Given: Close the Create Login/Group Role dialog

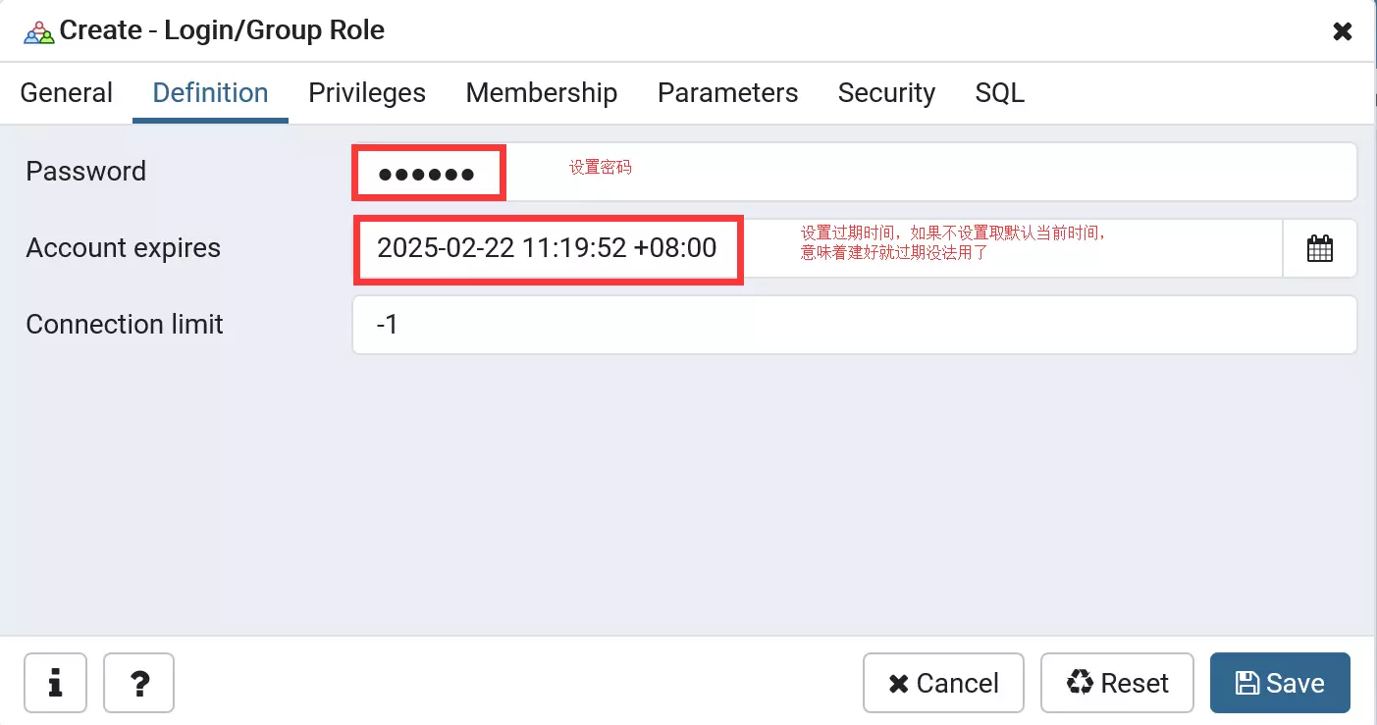Looking at the screenshot, I should tap(1342, 31).
